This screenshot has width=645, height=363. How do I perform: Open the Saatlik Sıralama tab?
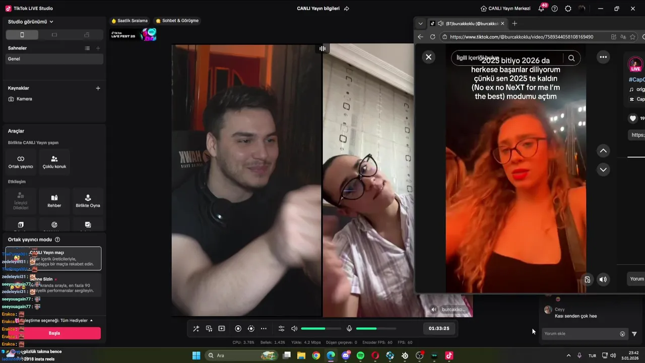point(130,21)
